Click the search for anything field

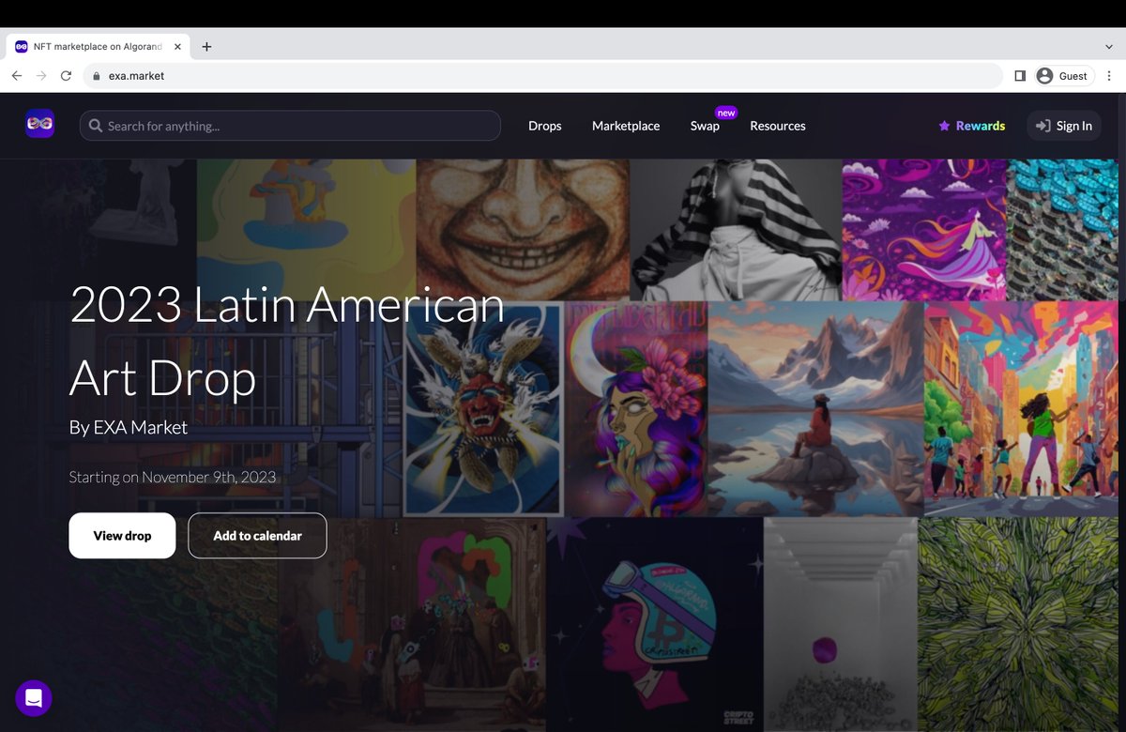281,125
